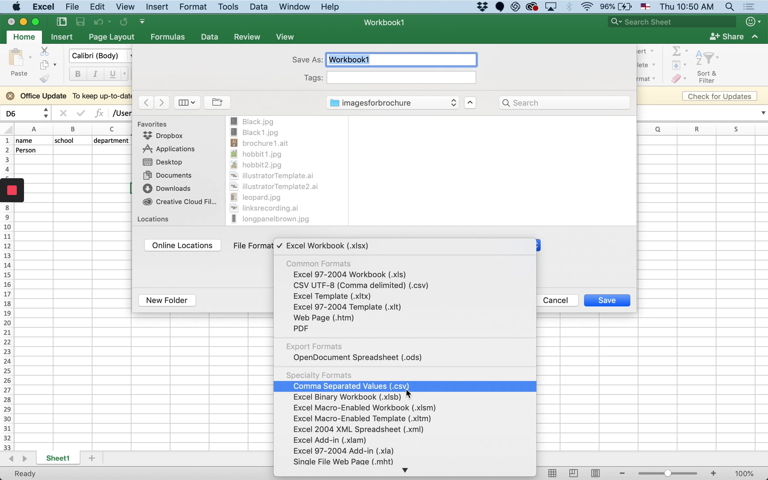The height and width of the screenshot is (480, 768).
Task: Choose Excel 97-2004 Workbook (.xls) format
Action: pos(405,275)
